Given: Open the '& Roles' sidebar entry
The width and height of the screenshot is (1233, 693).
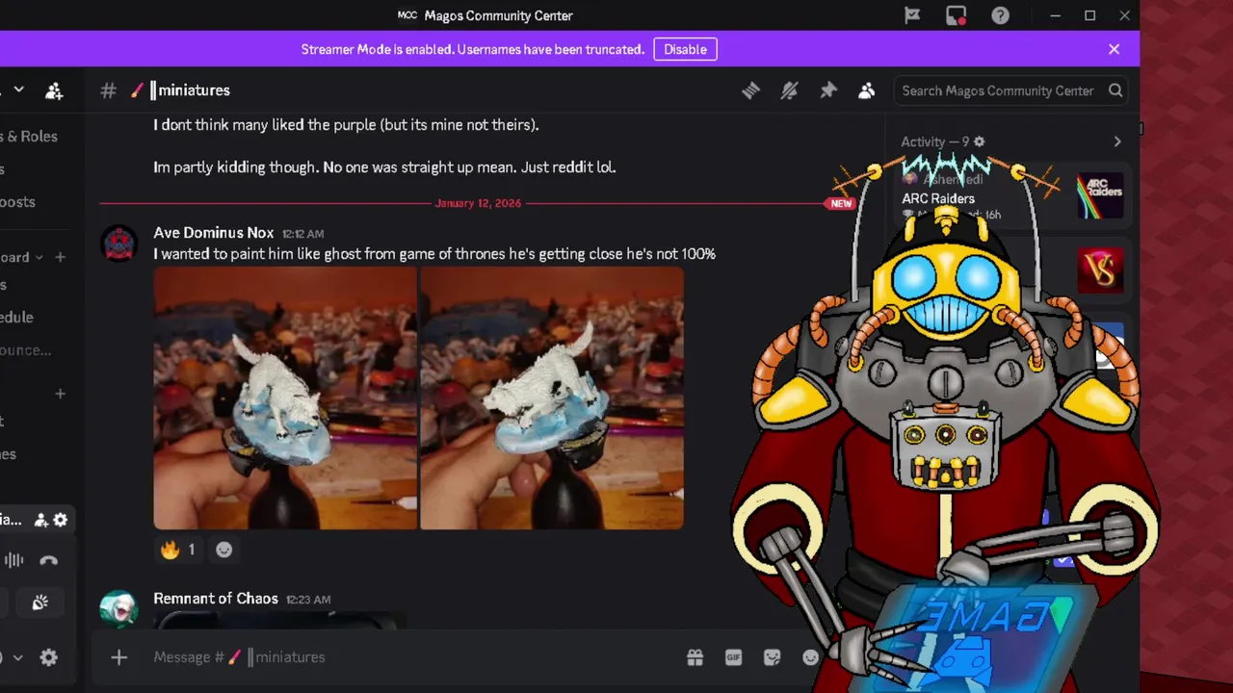Looking at the screenshot, I should click(x=29, y=137).
